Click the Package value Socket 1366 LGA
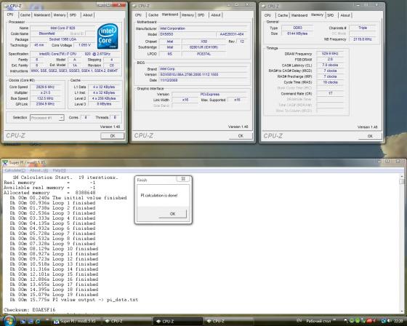 click(63, 39)
